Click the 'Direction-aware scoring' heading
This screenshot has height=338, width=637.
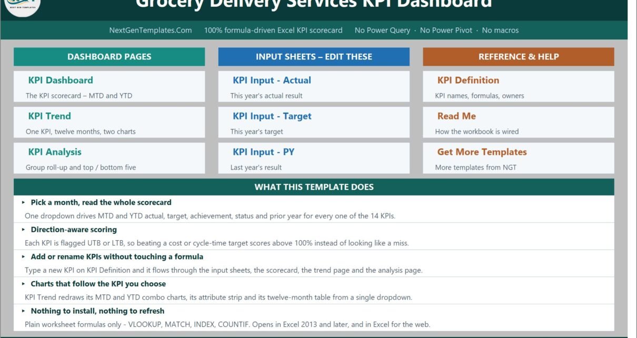tap(74, 230)
